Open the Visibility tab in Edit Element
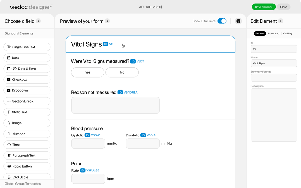The image size is (301, 188). [x=288, y=33]
